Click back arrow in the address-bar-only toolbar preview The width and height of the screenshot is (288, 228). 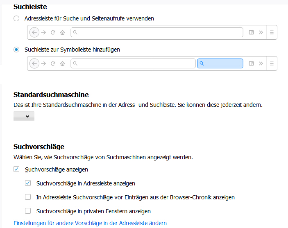point(34,32)
